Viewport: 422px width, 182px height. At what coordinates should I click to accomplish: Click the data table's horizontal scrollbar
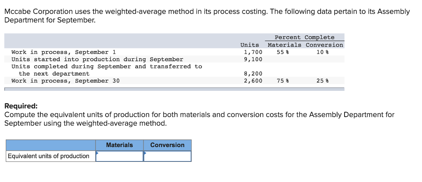pyautogui.click(x=174, y=89)
